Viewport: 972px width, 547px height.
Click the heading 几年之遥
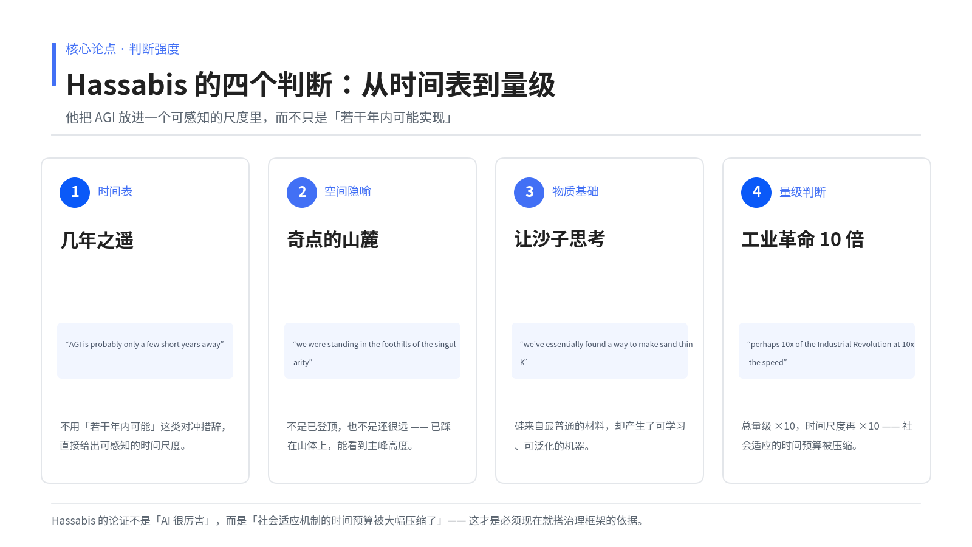click(x=97, y=240)
